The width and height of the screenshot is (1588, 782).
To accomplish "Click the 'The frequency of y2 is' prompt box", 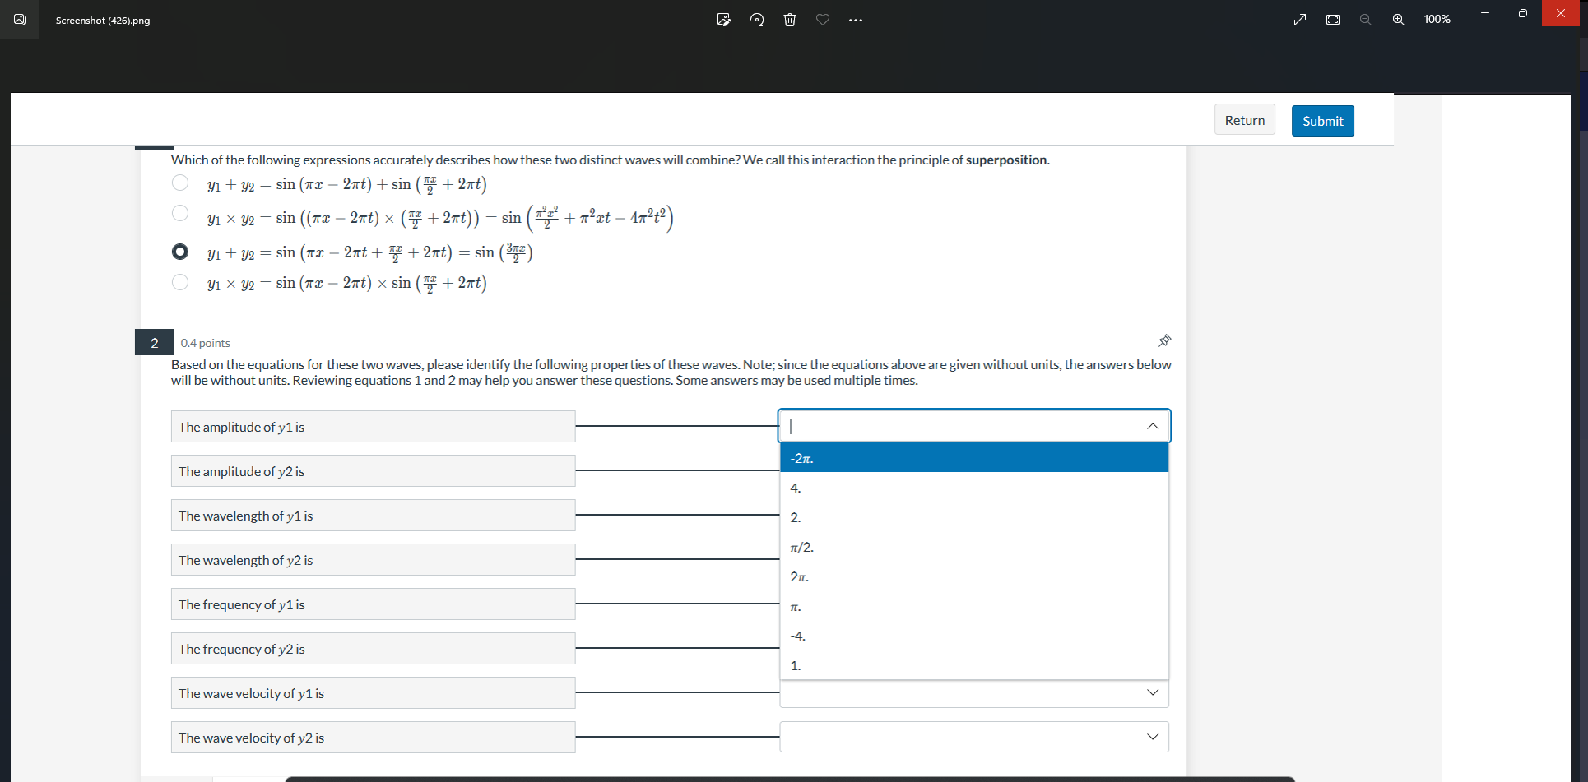I will 373,649.
